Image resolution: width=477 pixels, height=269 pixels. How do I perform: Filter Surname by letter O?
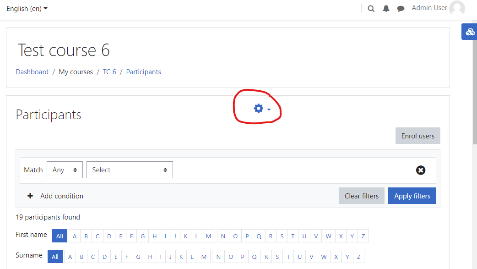click(231, 257)
